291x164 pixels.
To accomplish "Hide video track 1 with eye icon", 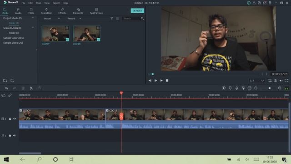I will (x=15, y=118).
